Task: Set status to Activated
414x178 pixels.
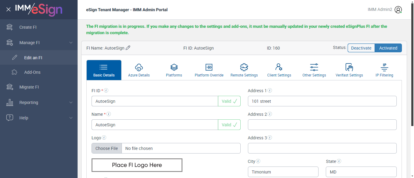Action: (388, 48)
